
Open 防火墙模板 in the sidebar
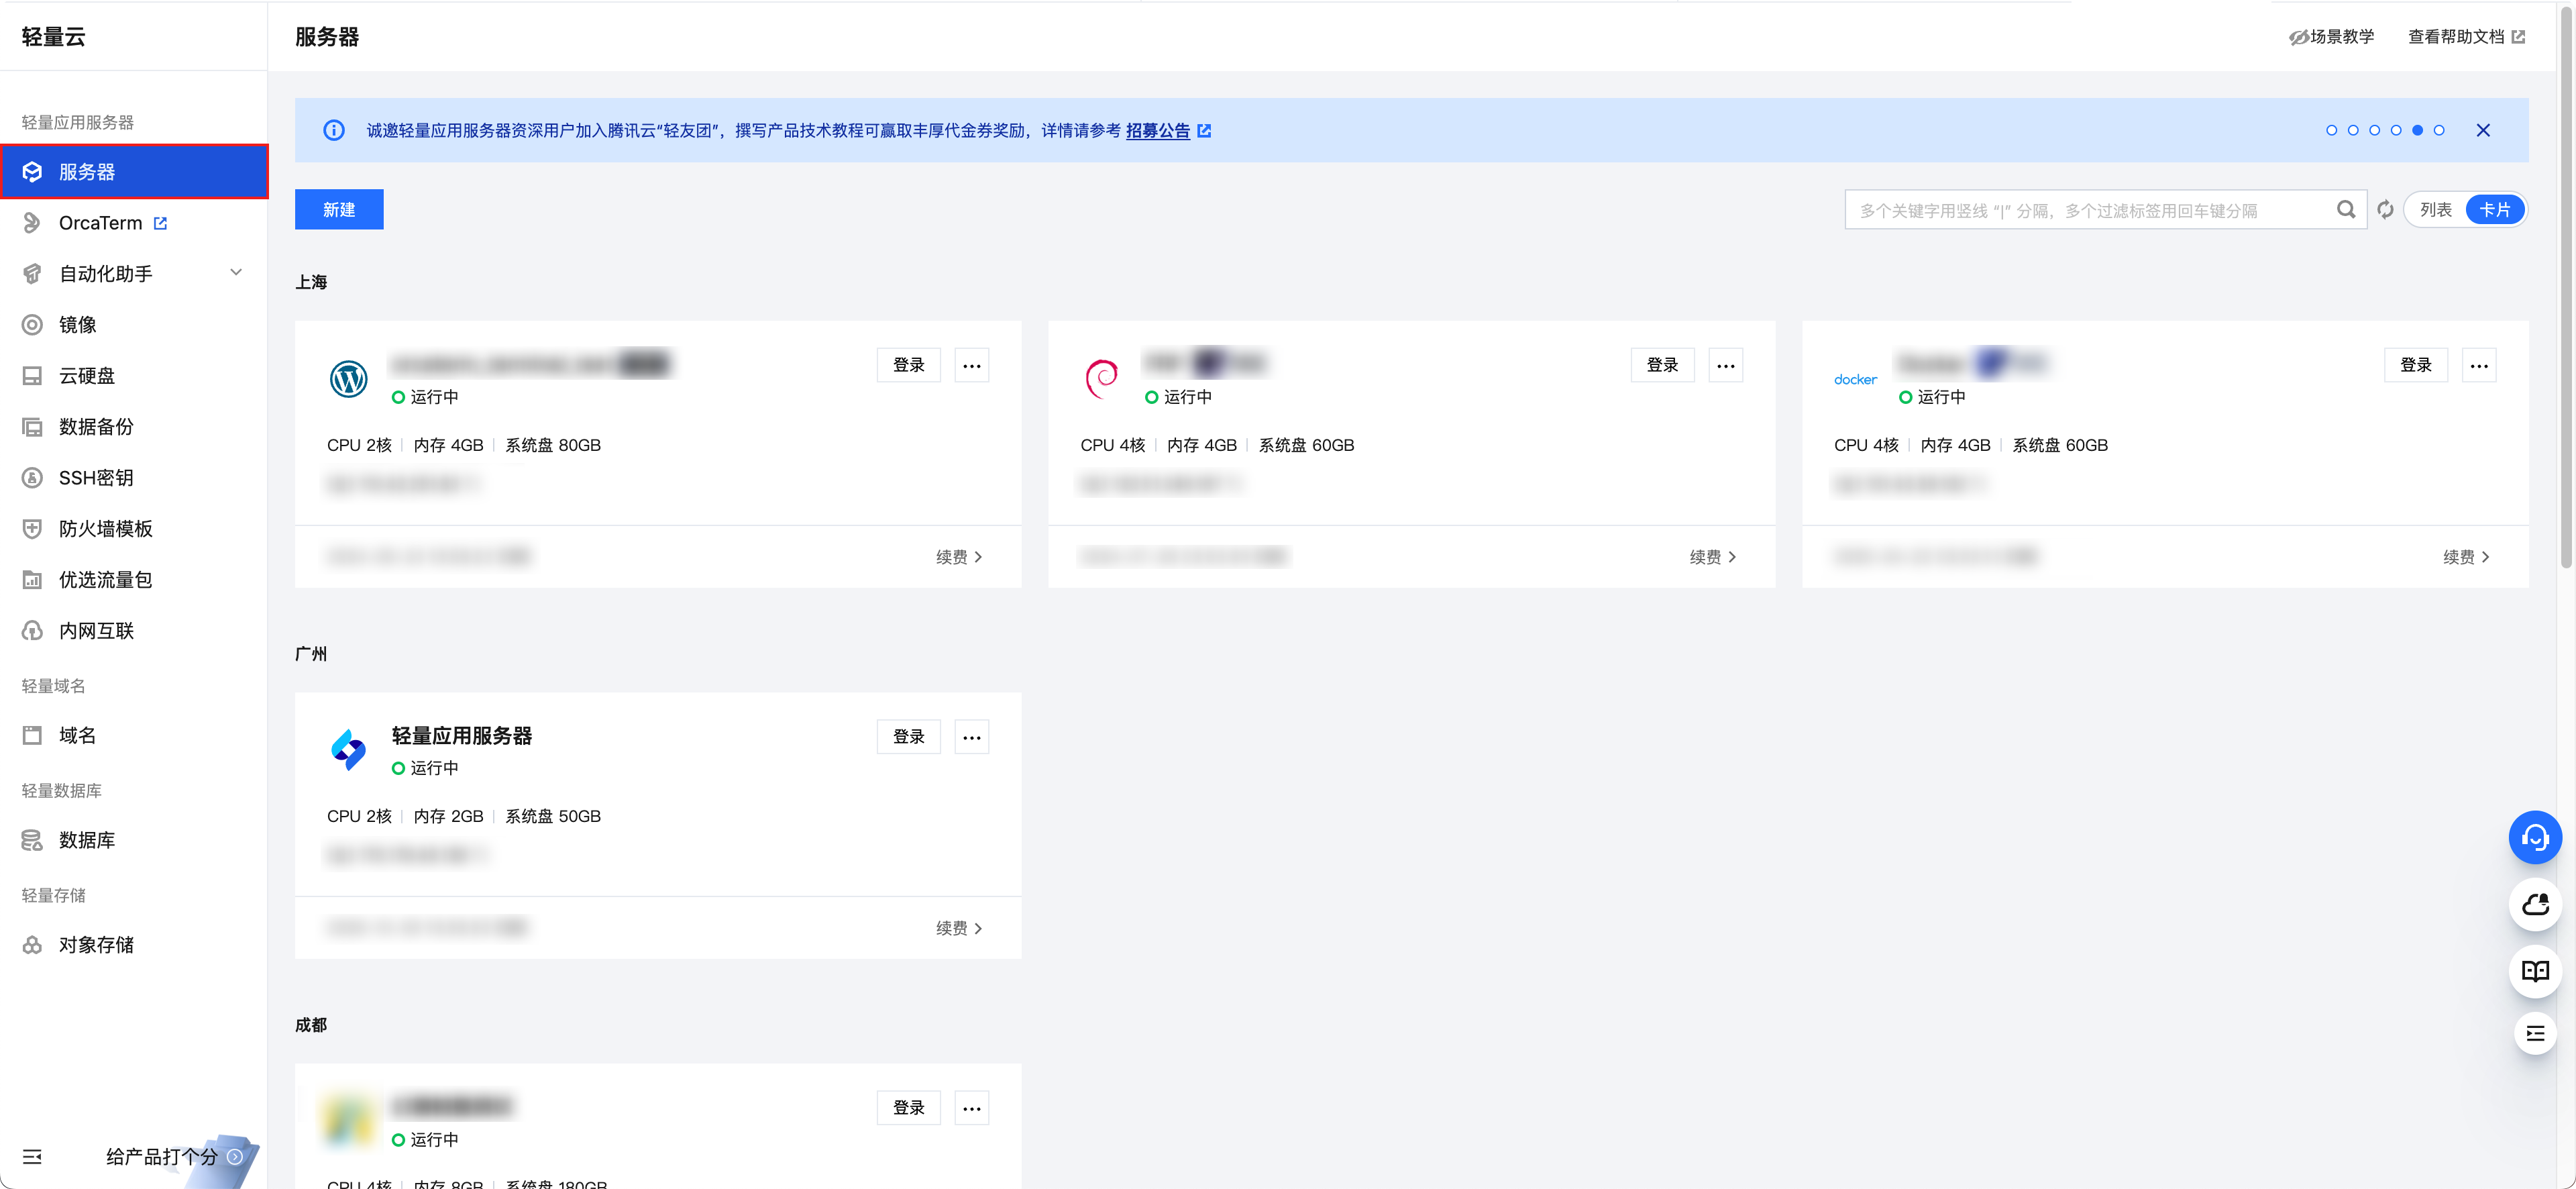click(x=105, y=529)
